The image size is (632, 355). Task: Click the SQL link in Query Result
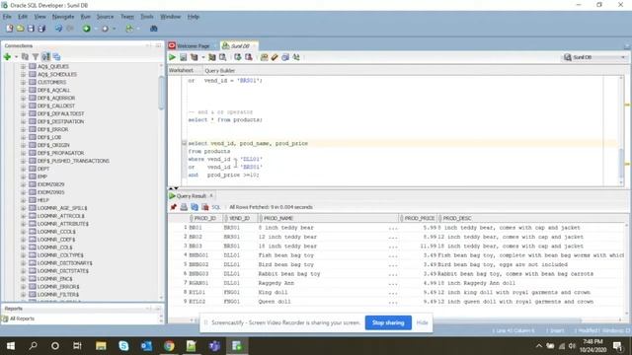(x=216, y=207)
